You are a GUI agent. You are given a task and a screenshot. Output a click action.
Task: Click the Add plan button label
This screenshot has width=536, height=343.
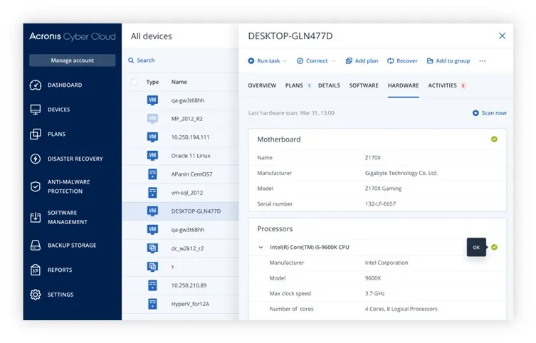[367, 60]
